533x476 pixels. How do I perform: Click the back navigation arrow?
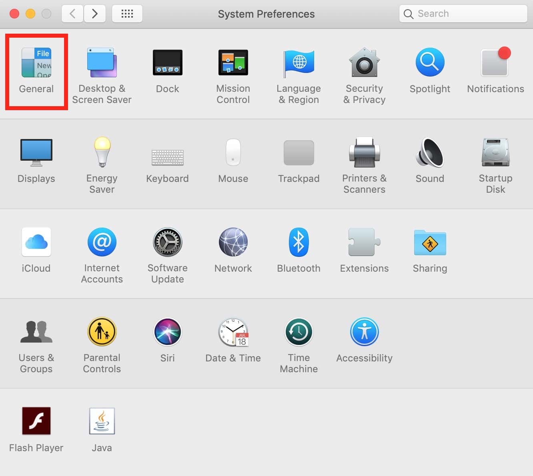point(72,14)
